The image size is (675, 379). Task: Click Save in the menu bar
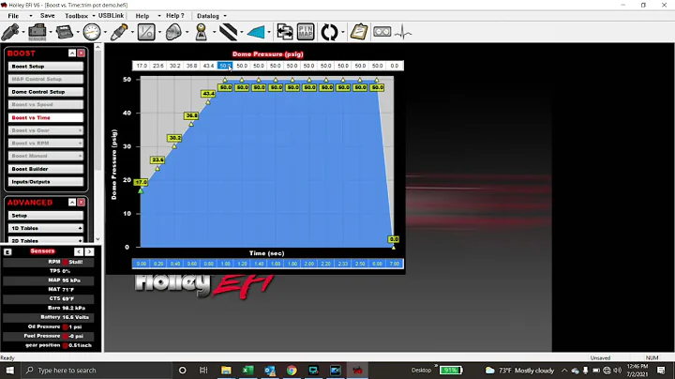(x=48, y=16)
